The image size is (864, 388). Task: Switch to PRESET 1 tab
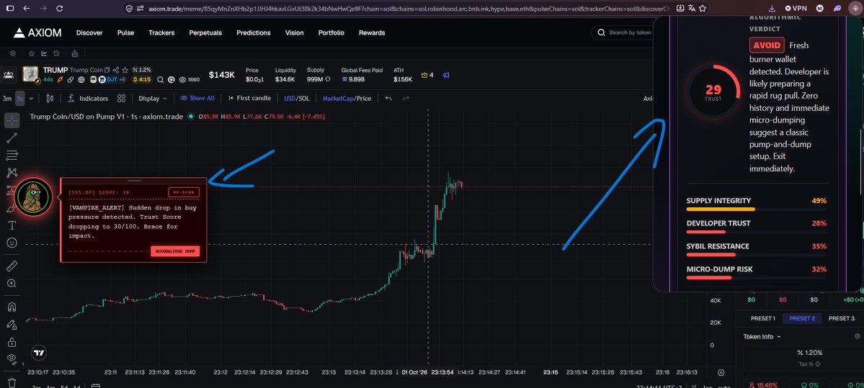[x=763, y=318]
